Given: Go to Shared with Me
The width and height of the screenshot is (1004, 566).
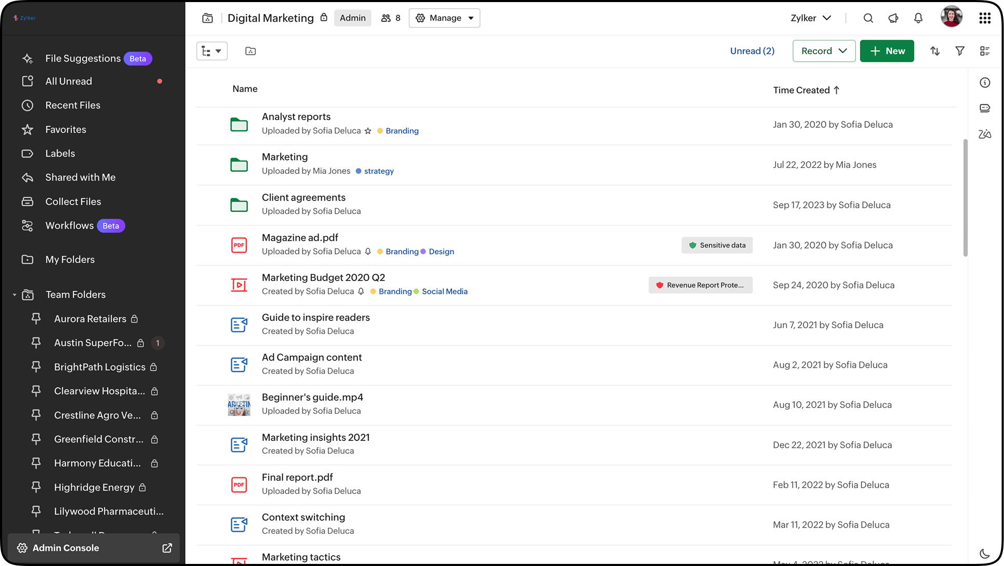Looking at the screenshot, I should coord(80,178).
